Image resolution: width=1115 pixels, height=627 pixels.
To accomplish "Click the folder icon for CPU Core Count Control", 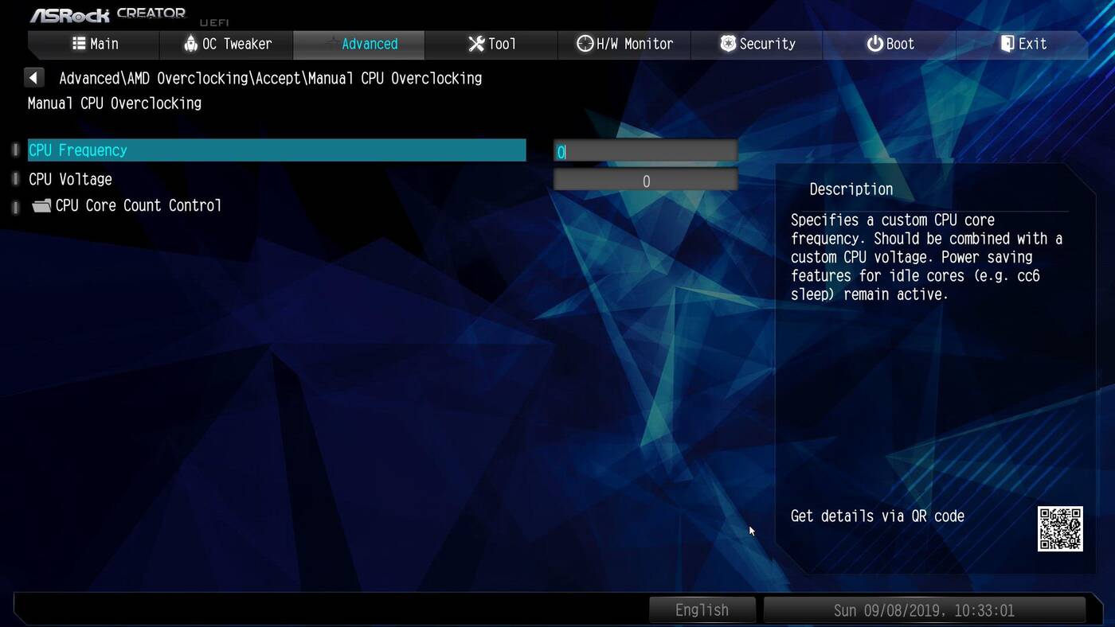I will click(41, 206).
